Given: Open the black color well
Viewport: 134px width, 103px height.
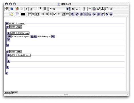Looking at the screenshot, I should 23,14.
